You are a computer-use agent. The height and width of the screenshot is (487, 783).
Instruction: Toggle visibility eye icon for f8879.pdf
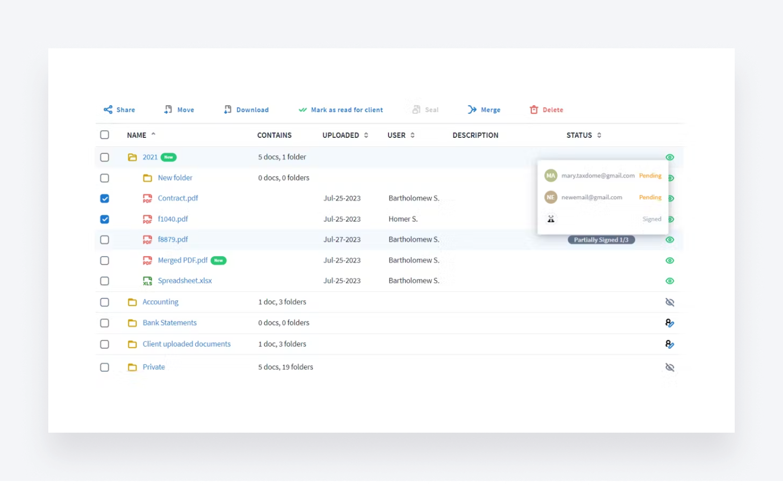point(670,240)
